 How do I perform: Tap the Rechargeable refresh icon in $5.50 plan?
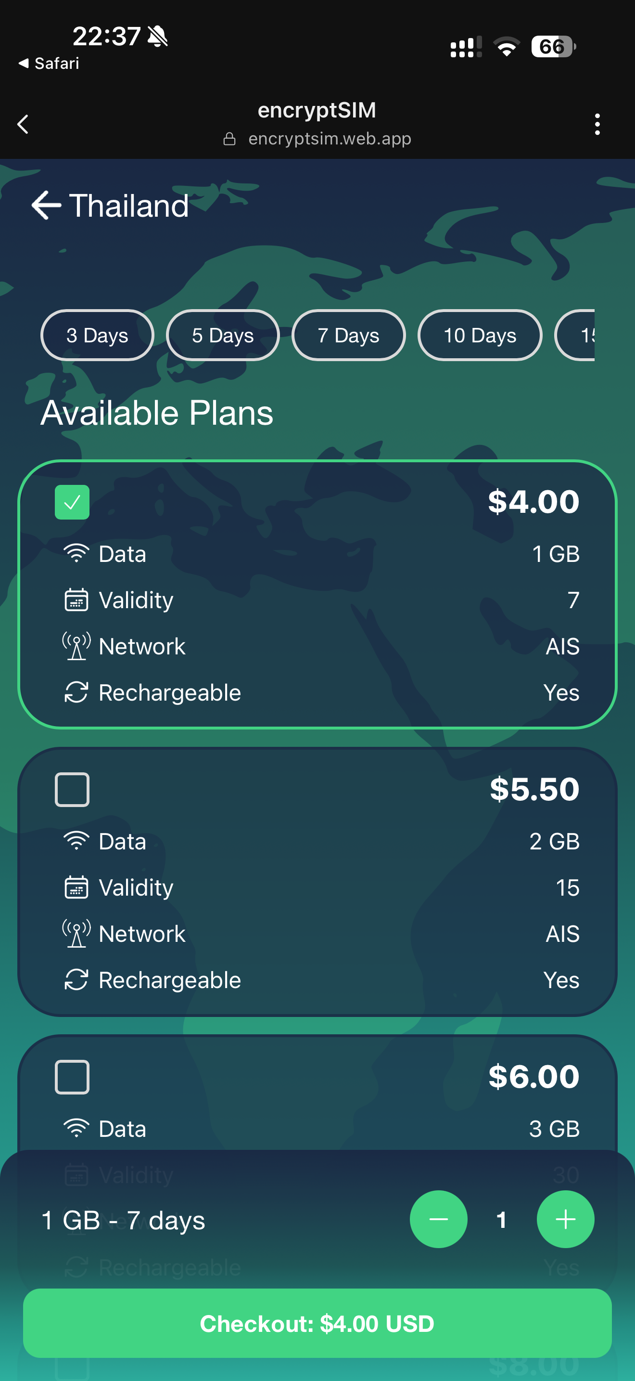point(76,979)
